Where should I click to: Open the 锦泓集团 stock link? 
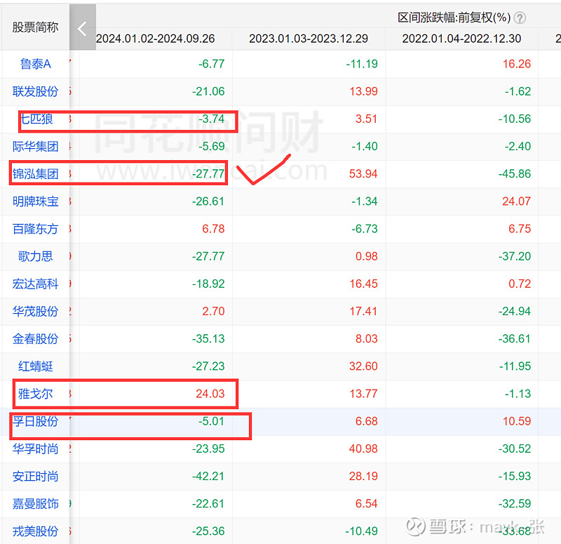pyautogui.click(x=36, y=174)
